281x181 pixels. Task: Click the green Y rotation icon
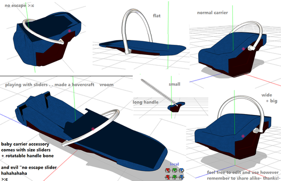pos(175,170)
